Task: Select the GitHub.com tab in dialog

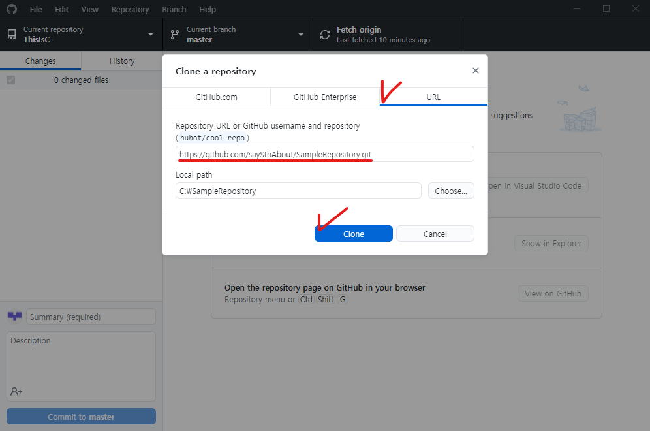Action: point(216,97)
